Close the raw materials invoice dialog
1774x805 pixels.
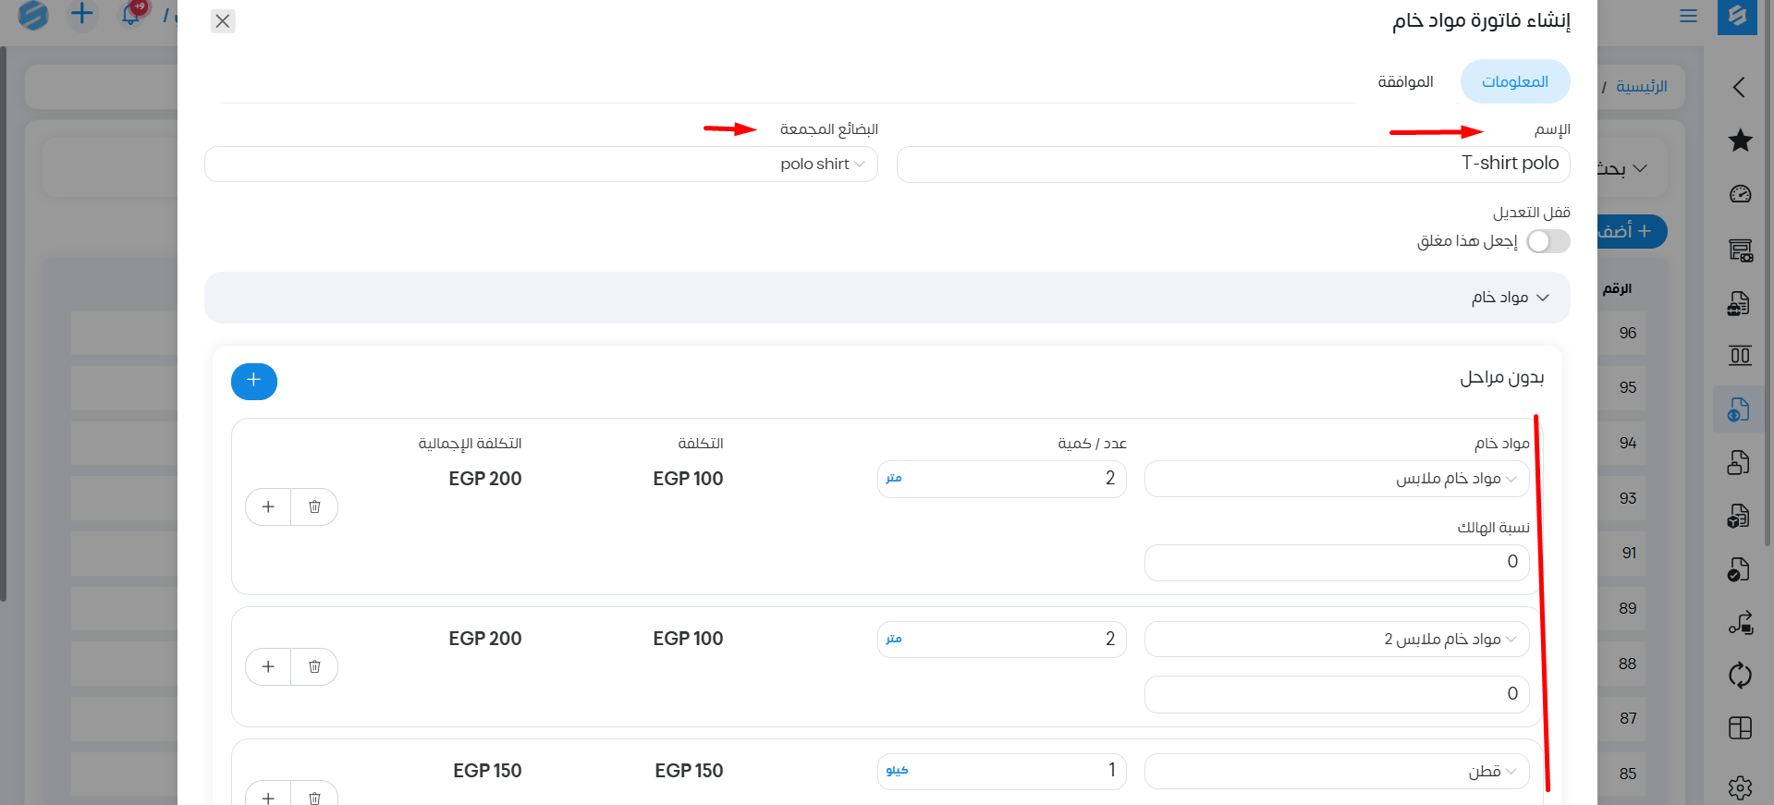[x=223, y=21]
